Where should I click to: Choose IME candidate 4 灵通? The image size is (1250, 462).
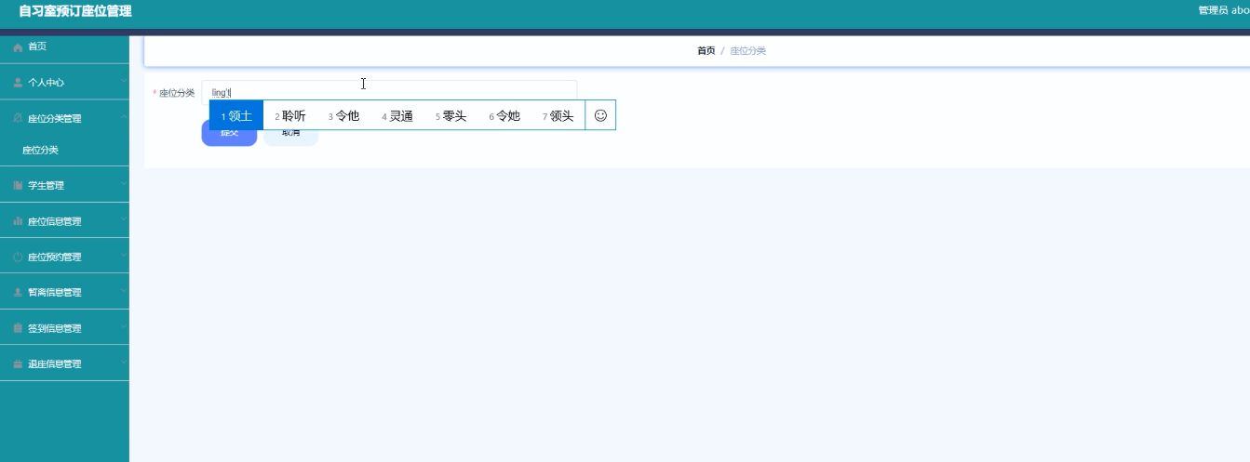[397, 115]
